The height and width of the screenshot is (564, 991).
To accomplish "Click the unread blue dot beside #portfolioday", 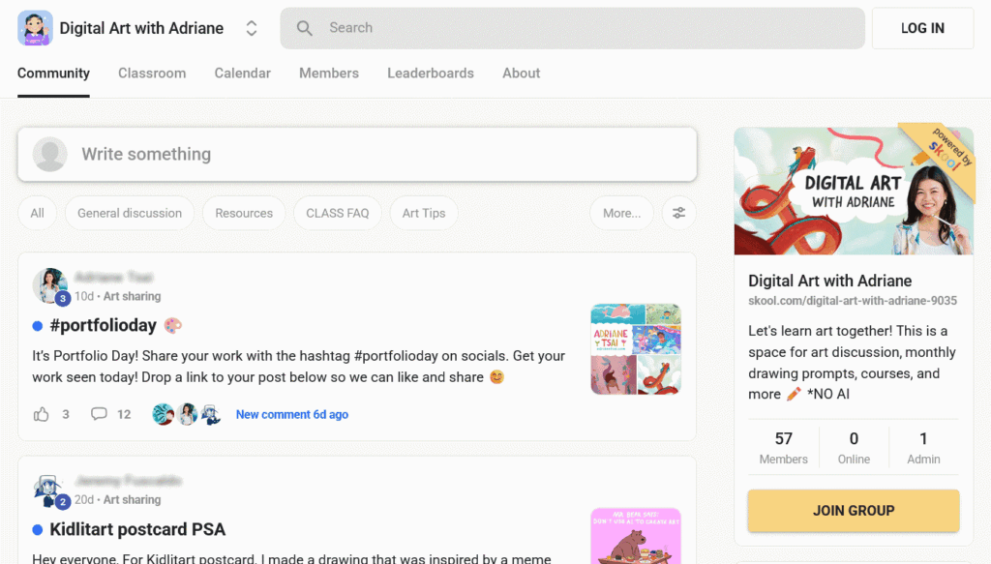I will [x=38, y=326].
